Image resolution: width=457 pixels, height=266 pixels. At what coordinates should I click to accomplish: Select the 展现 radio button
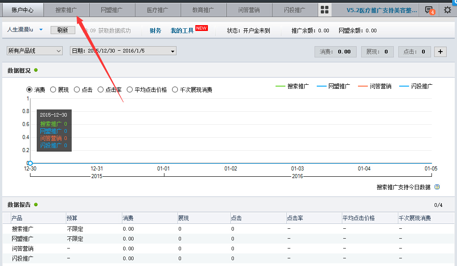click(x=53, y=90)
